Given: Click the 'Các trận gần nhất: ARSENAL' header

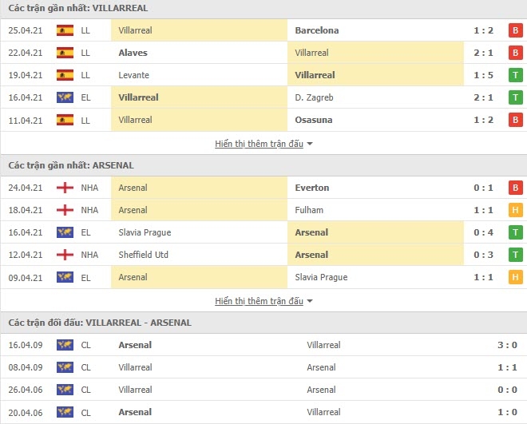Looking at the screenshot, I should coord(71,165).
